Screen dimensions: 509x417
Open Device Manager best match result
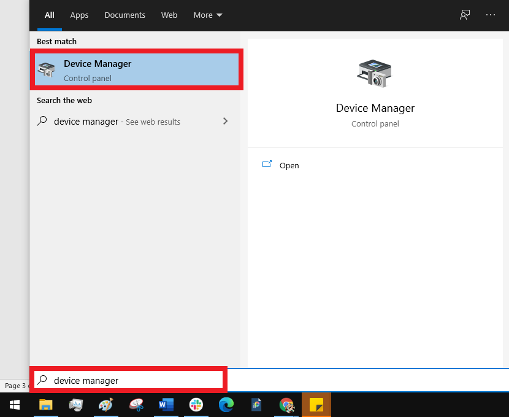(137, 69)
